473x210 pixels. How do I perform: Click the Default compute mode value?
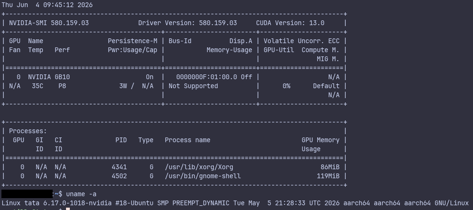coord(326,86)
